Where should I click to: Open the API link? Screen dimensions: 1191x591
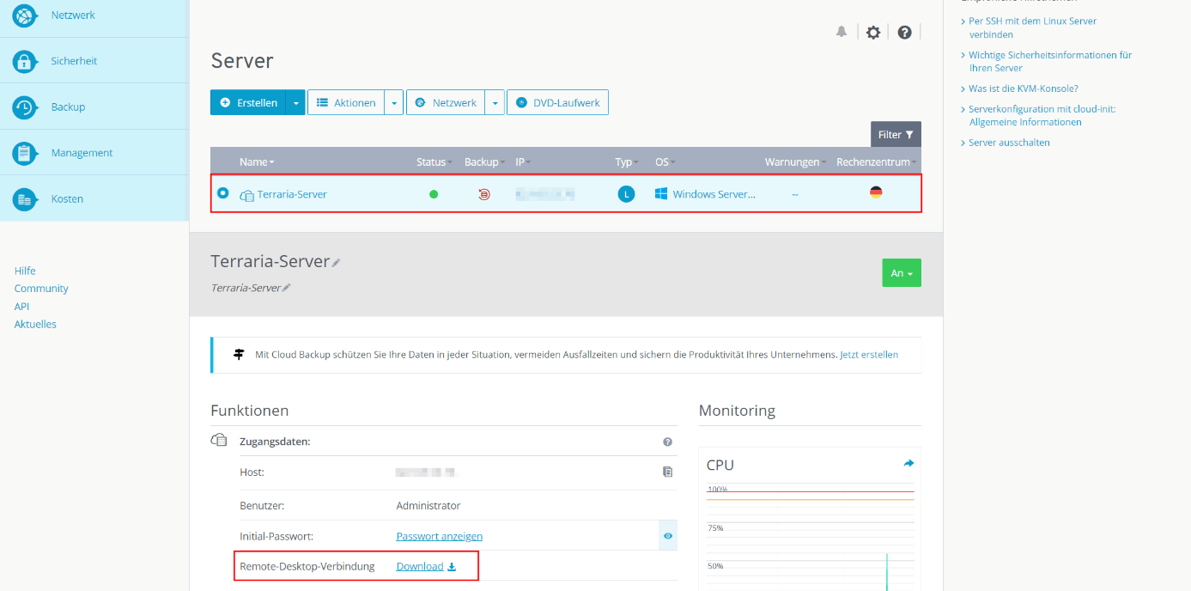(21, 307)
